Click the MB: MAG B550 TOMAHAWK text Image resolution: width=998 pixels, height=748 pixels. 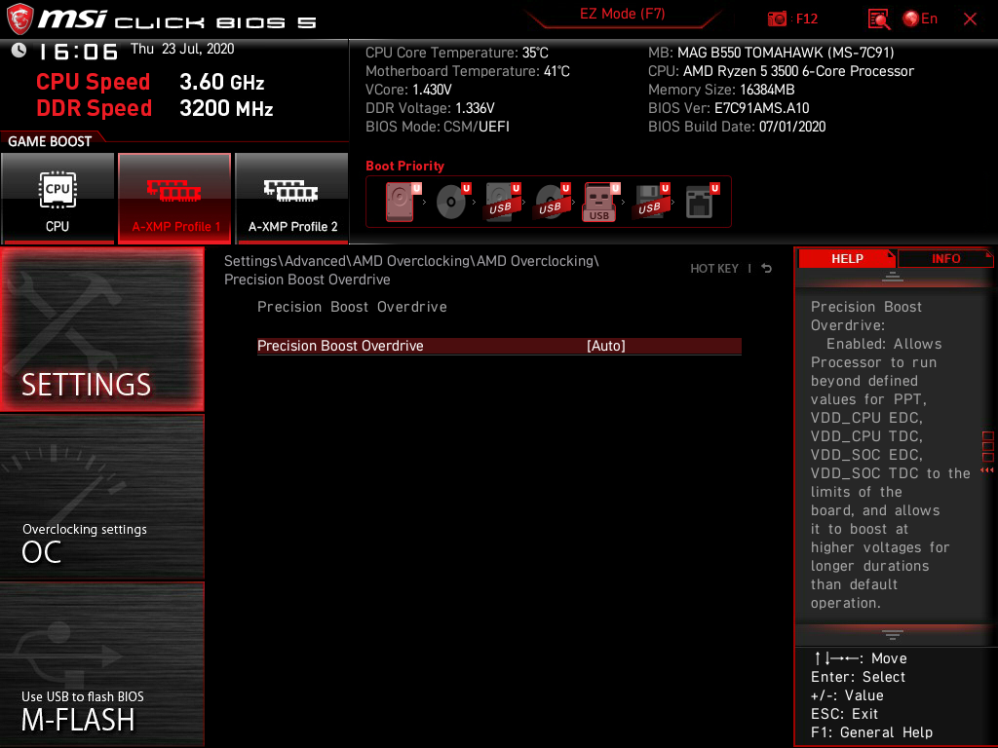[x=771, y=53]
